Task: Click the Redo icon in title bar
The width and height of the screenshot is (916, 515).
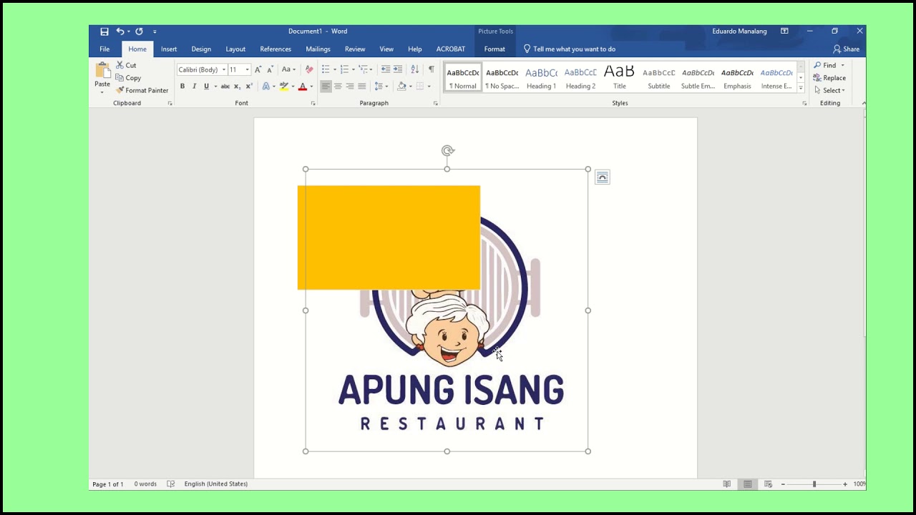Action: point(139,31)
